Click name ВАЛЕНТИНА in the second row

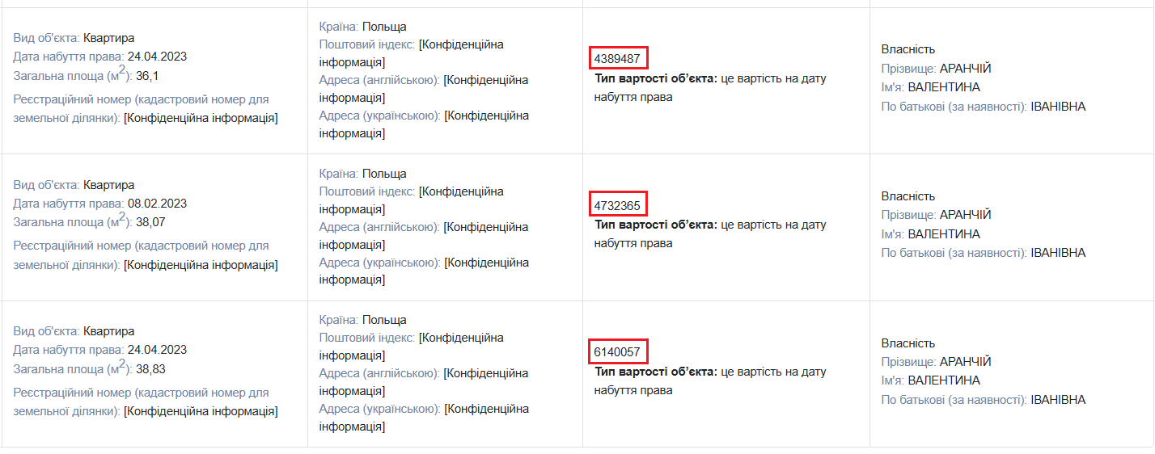pyautogui.click(x=944, y=234)
